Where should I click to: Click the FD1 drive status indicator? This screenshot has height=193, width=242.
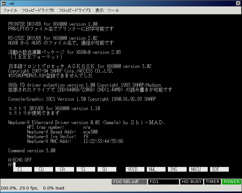coord(163,182)
